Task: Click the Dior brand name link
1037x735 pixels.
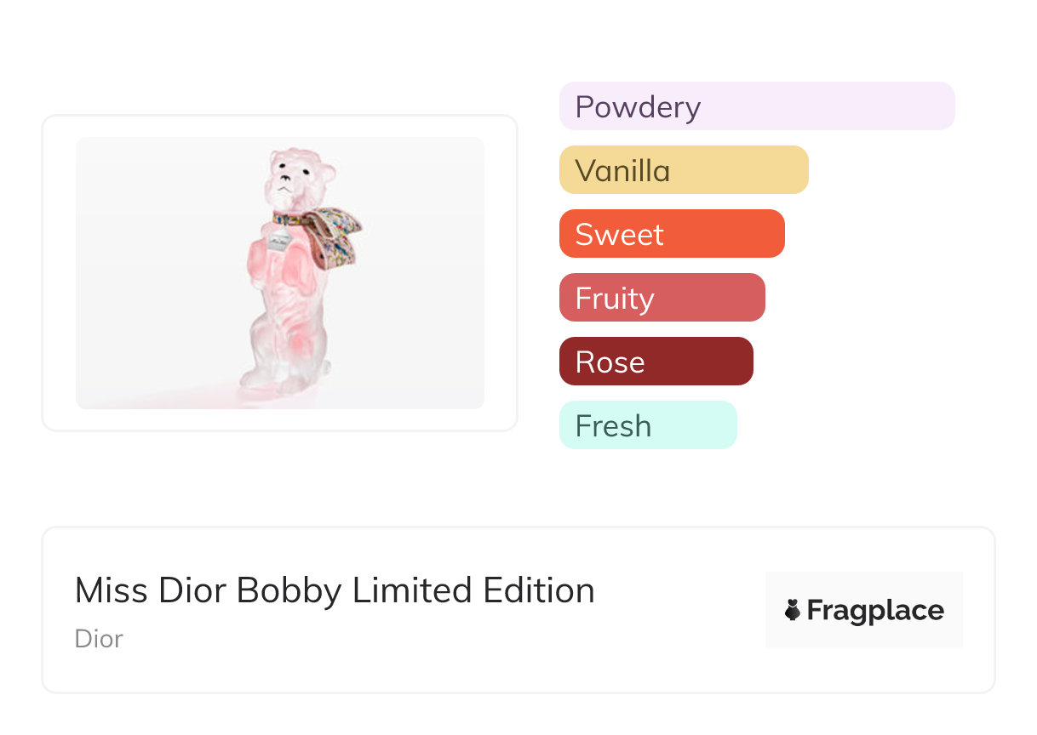Action: tap(99, 638)
